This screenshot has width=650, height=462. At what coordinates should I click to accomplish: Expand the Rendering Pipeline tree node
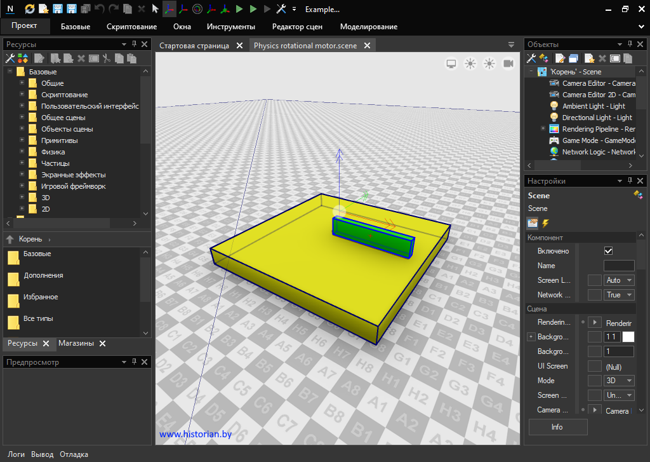[543, 129]
